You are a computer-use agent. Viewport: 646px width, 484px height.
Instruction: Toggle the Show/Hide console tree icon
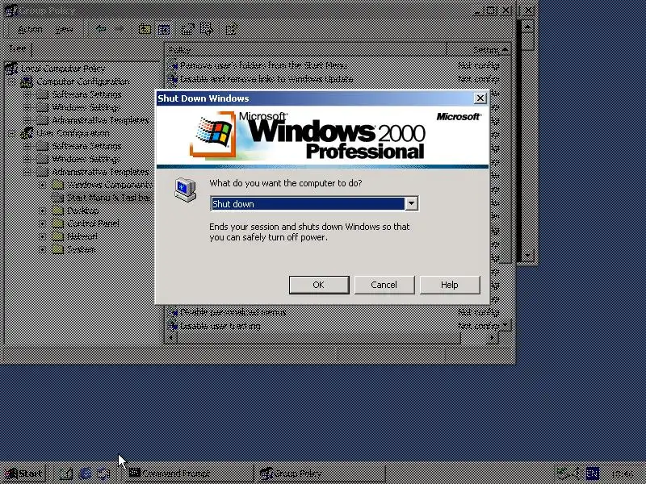pyautogui.click(x=164, y=29)
